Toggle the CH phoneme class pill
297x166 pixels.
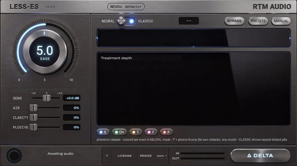point(119,132)
